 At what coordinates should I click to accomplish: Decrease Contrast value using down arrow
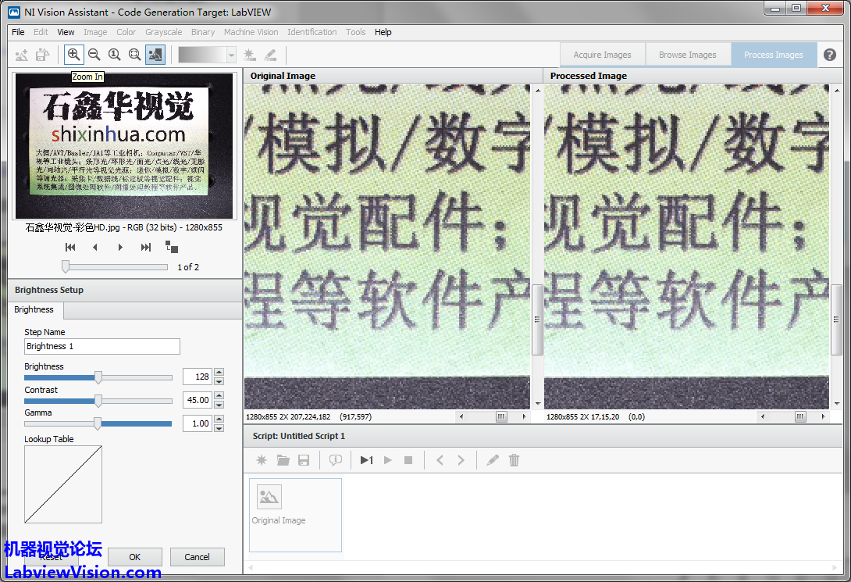point(219,405)
